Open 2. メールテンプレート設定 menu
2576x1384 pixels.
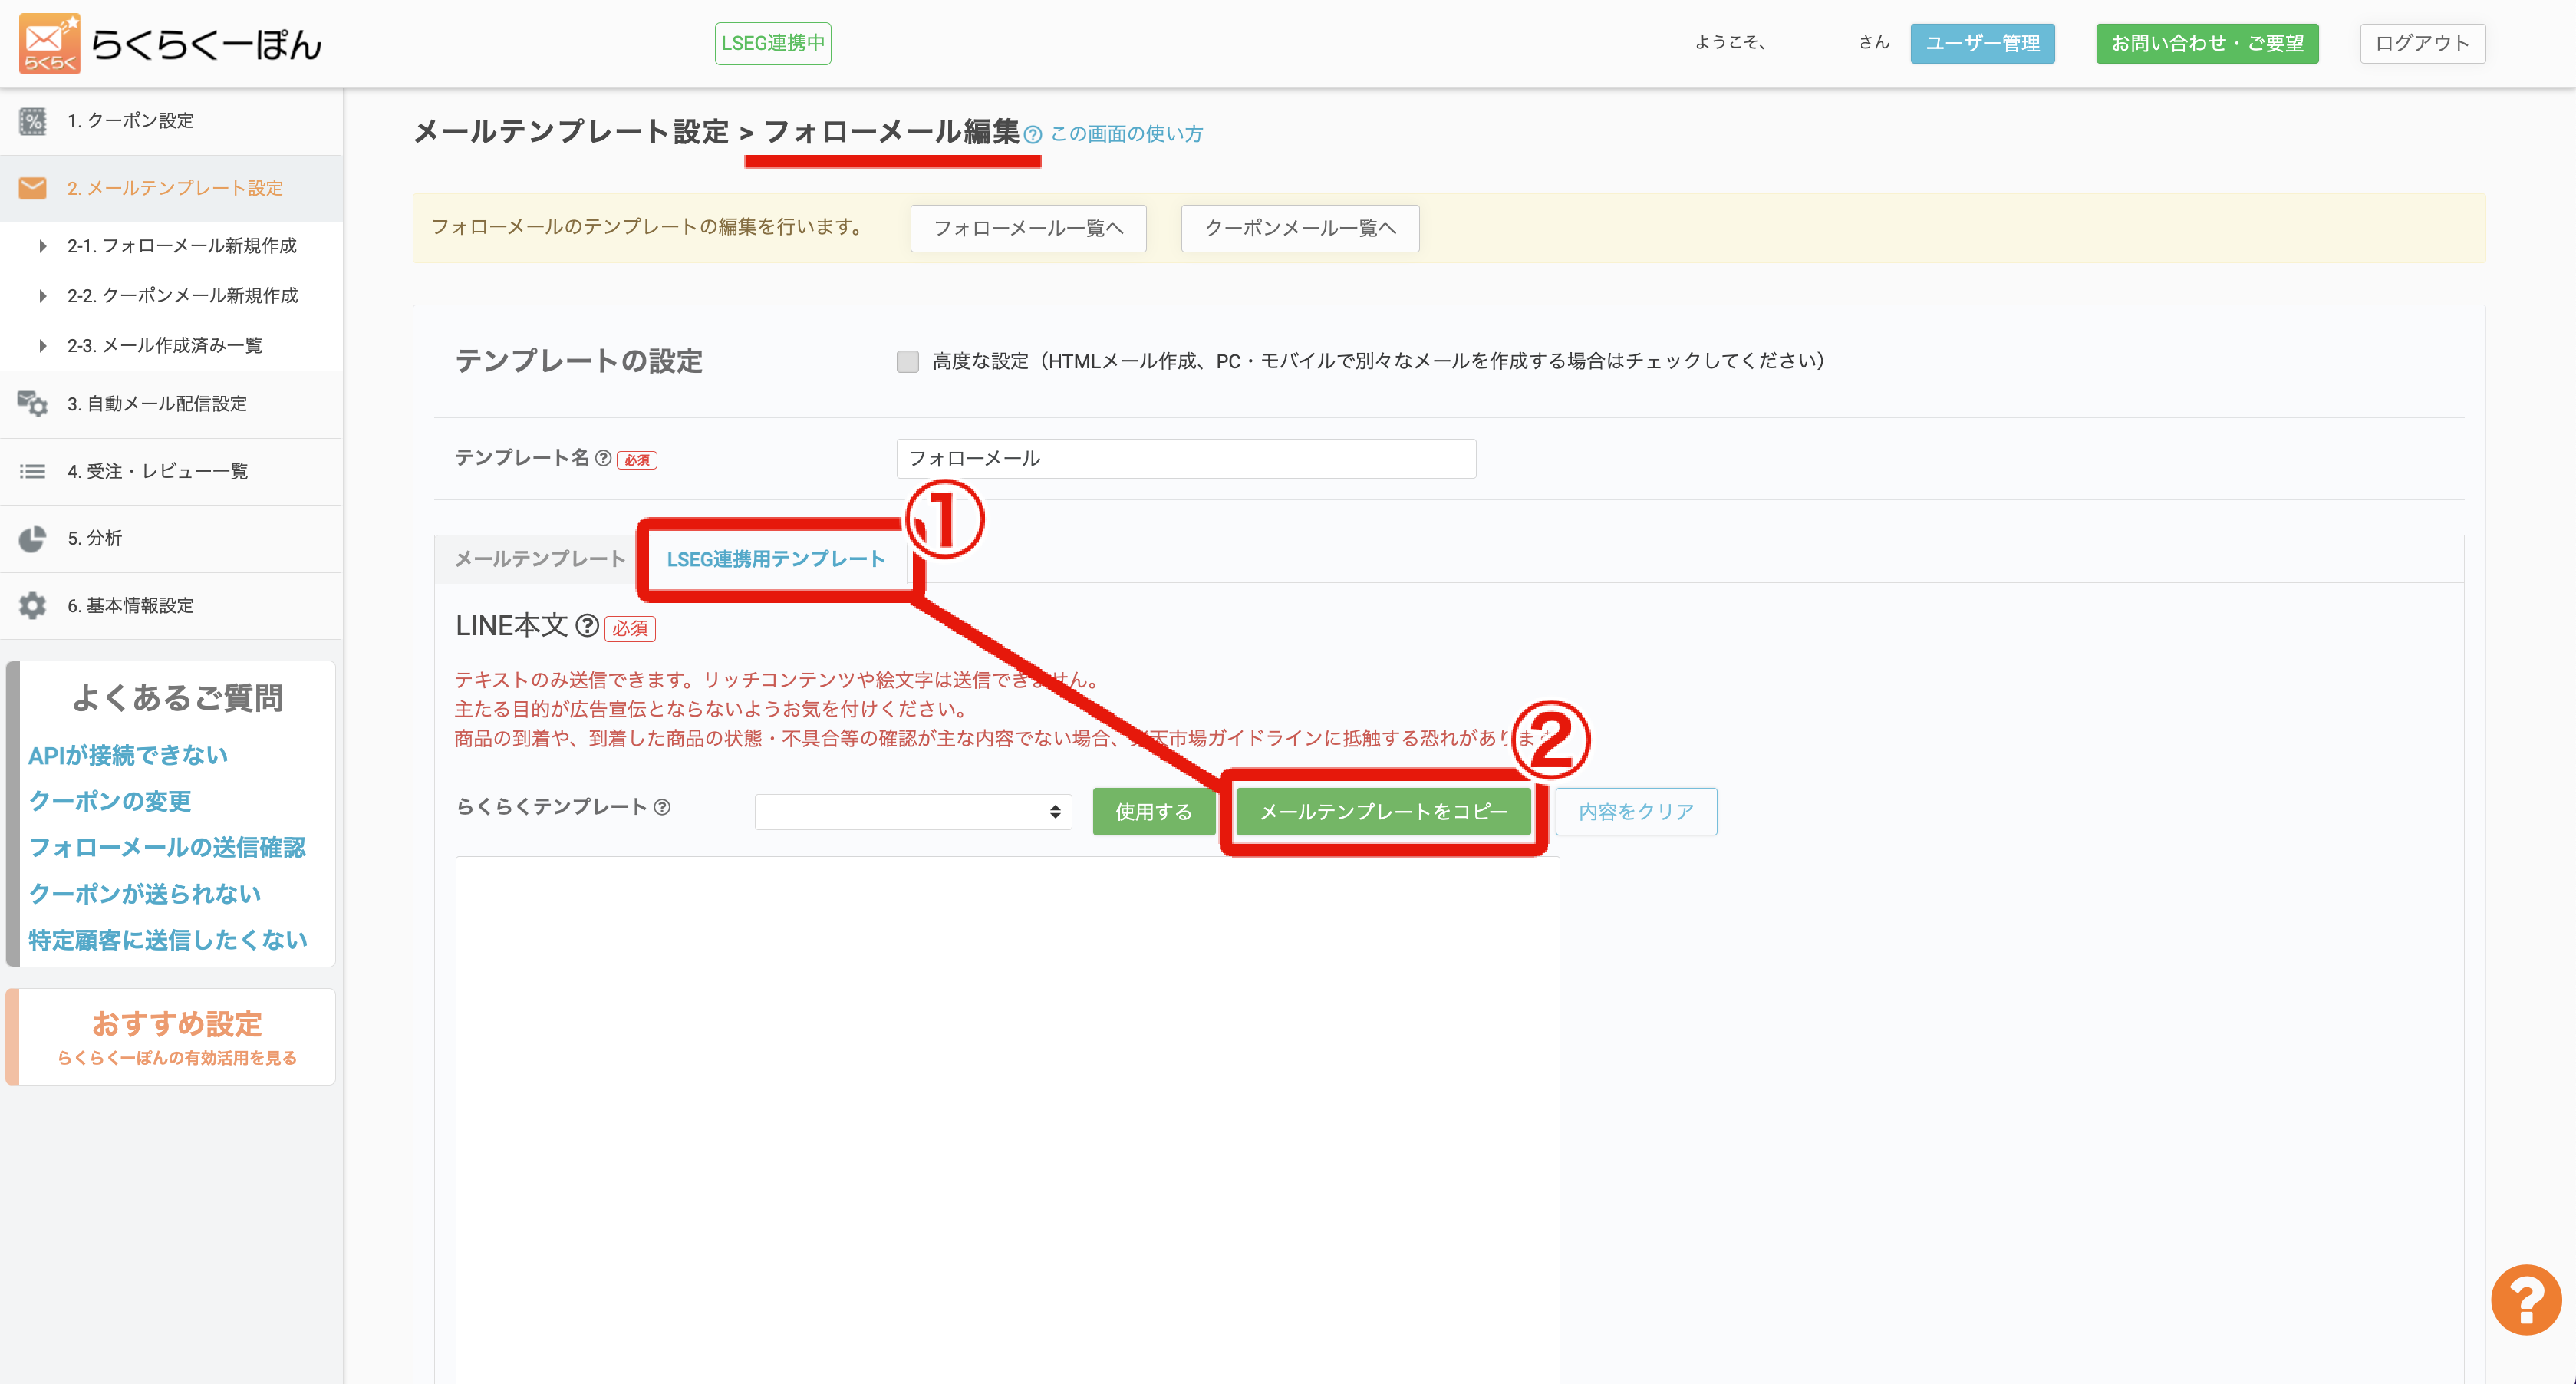[171, 188]
